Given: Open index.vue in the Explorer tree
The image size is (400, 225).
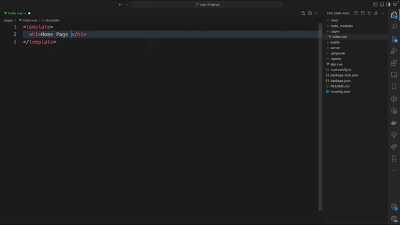Looking at the screenshot, I should click(339, 37).
